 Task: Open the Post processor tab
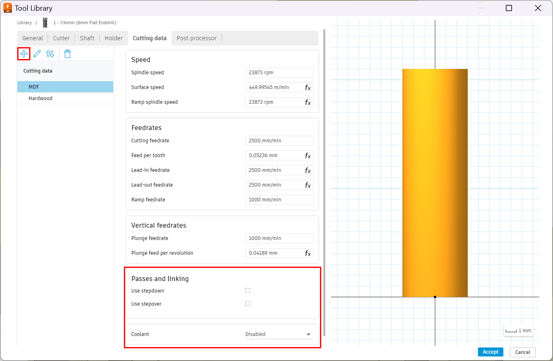pos(197,38)
